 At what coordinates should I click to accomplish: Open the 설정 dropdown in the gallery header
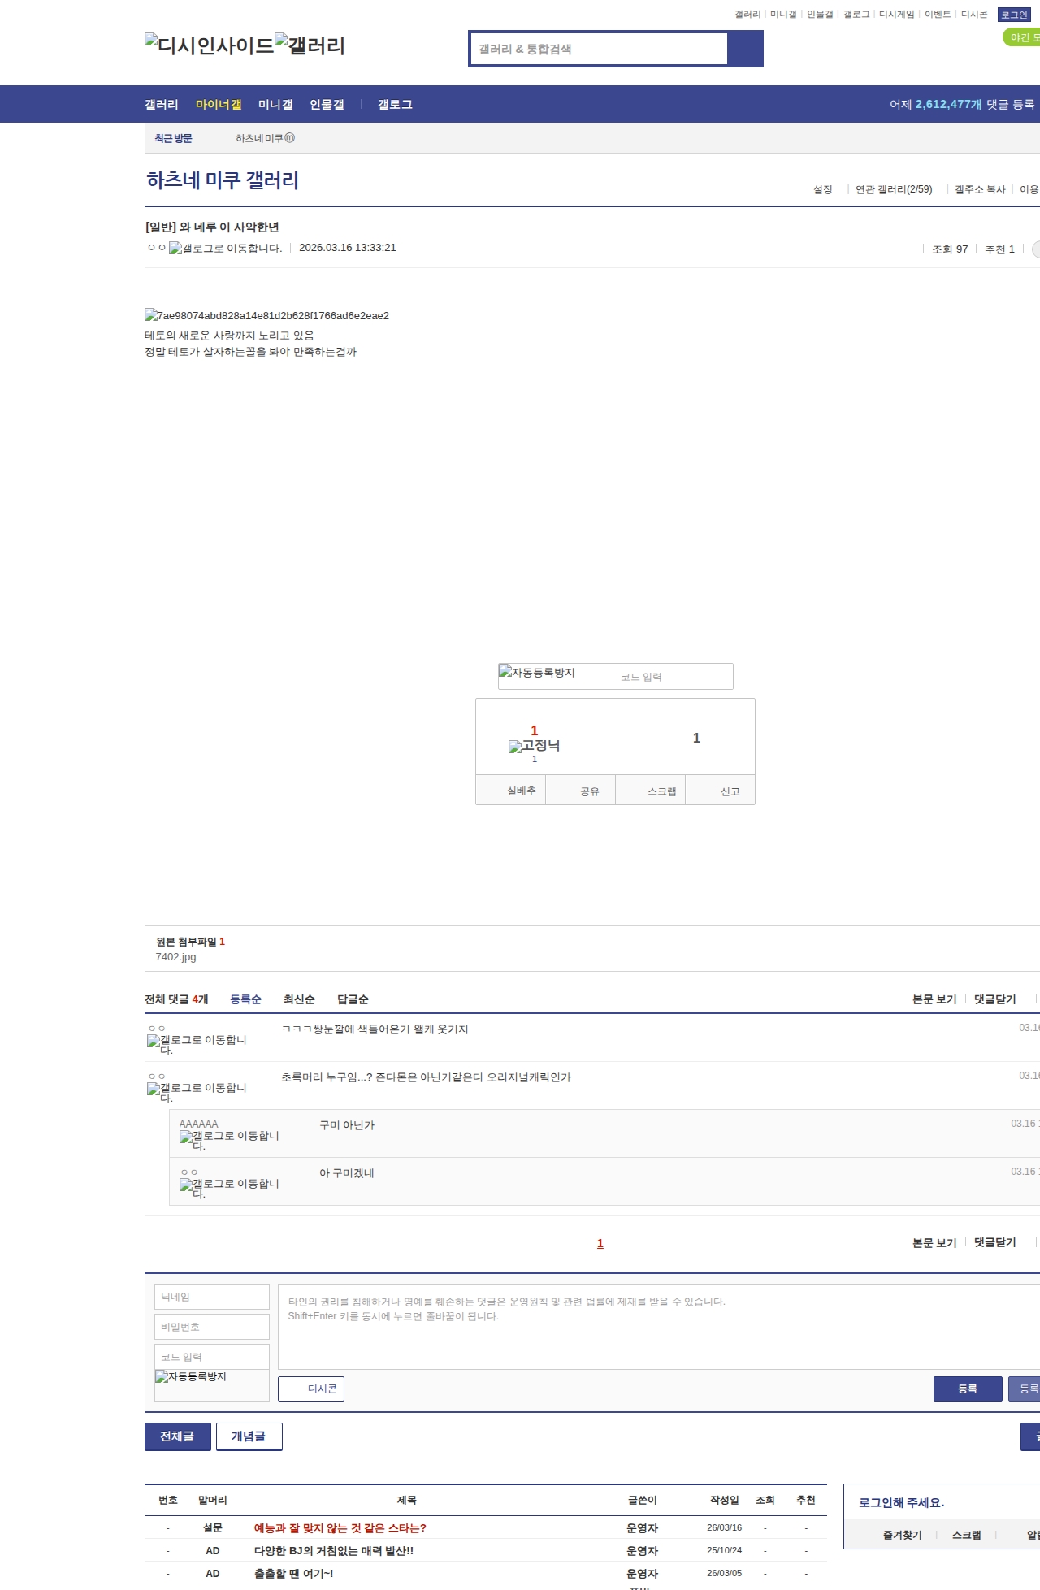(x=822, y=189)
